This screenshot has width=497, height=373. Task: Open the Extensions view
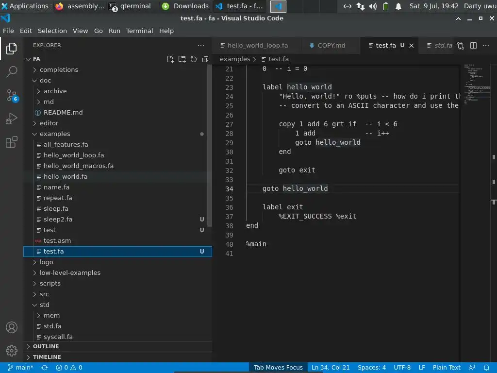(12, 142)
